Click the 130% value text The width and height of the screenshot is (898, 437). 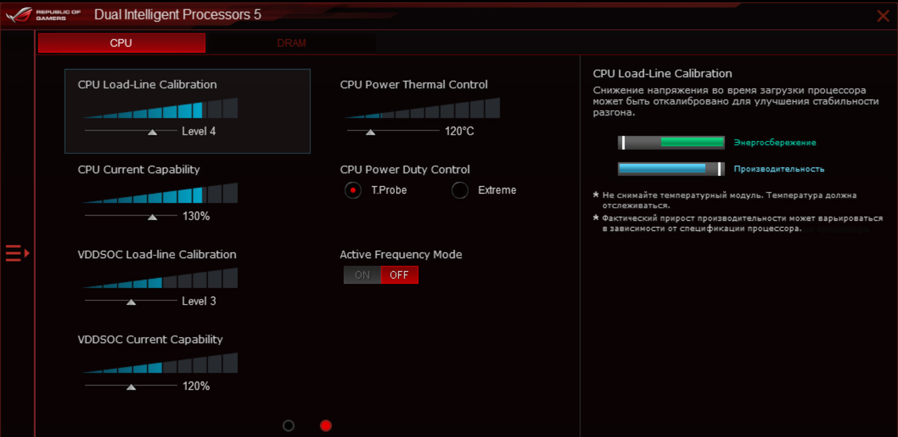(196, 216)
